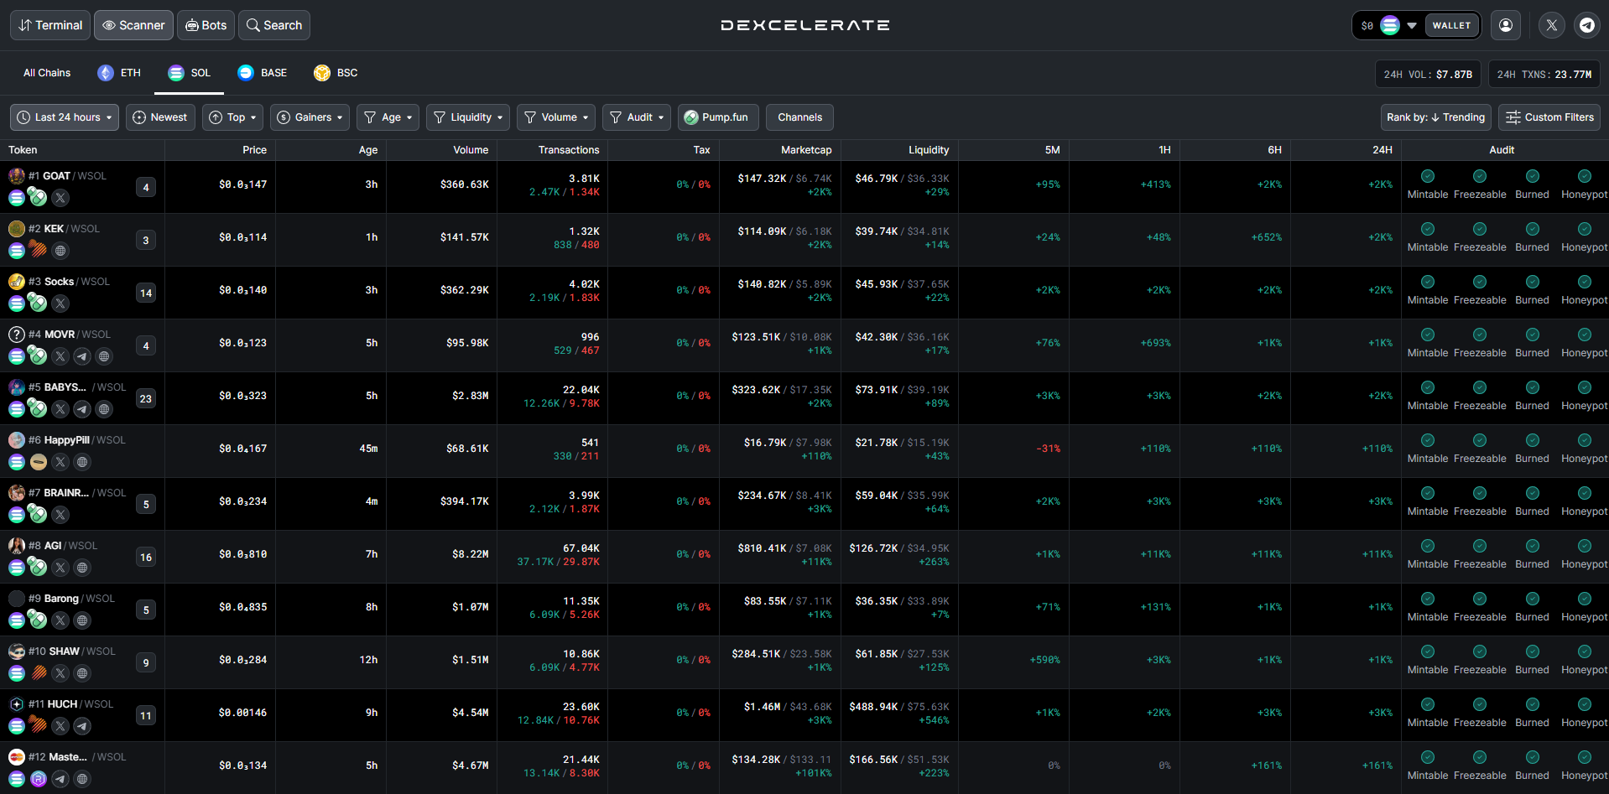Expand the Last 24 hours dropdown

pos(65,117)
